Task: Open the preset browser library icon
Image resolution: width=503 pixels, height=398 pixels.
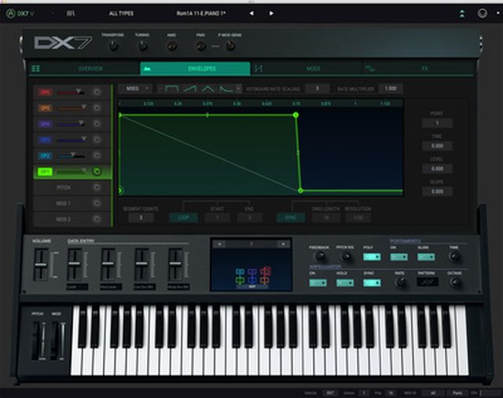Action: pyautogui.click(x=71, y=13)
